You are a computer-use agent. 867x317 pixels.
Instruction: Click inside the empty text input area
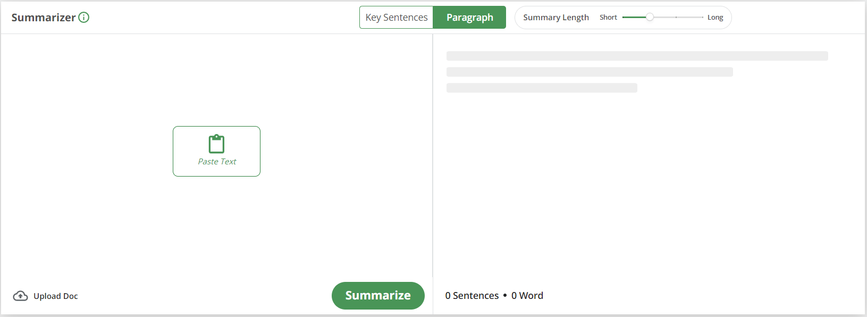click(x=213, y=229)
